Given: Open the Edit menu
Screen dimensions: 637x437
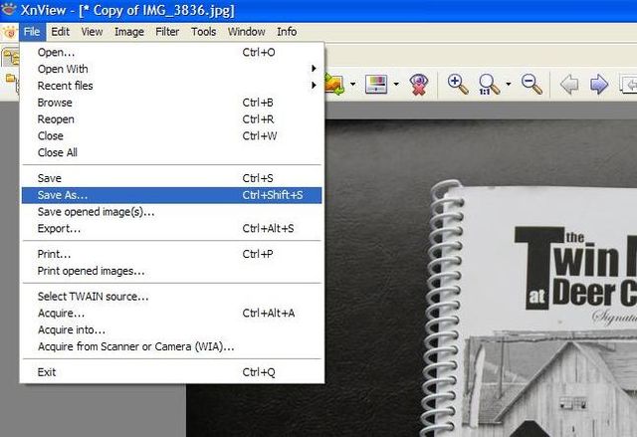Looking at the screenshot, I should [x=60, y=32].
